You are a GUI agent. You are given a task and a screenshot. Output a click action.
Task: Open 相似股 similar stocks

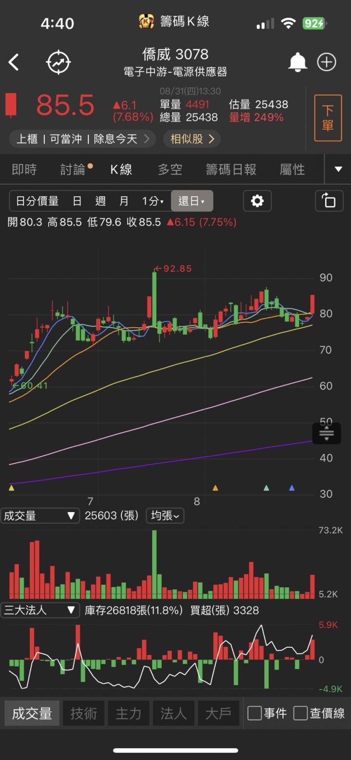click(x=192, y=139)
